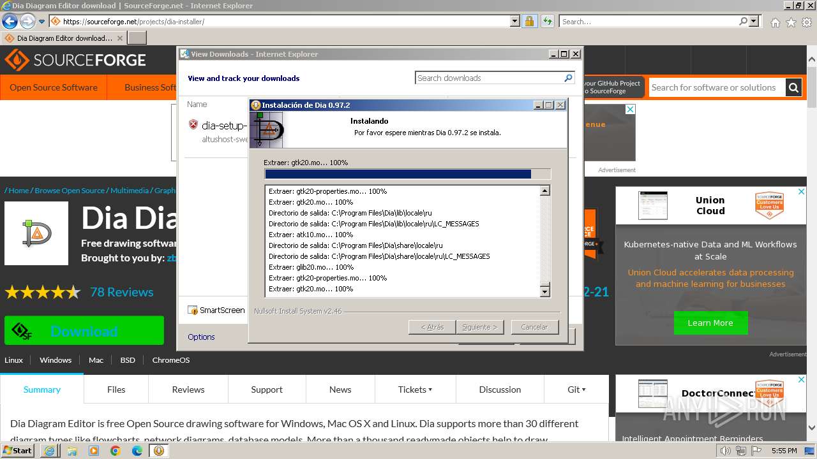The height and width of the screenshot is (459, 817).
Task: Open the recent pages dropdown beside forward button
Action: pyautogui.click(x=41, y=22)
